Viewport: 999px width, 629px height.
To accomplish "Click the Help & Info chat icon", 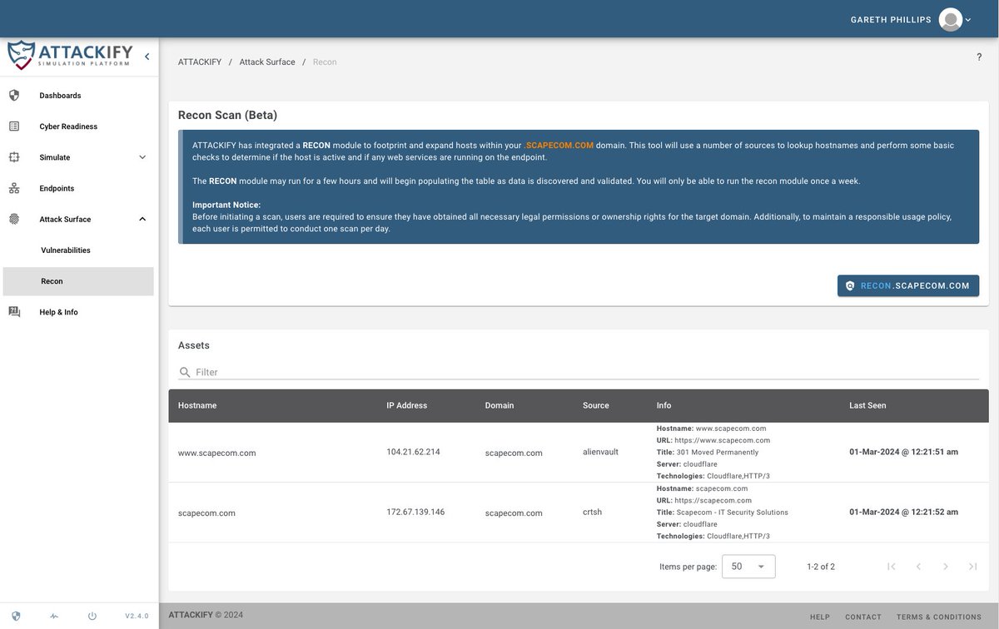I will point(14,312).
